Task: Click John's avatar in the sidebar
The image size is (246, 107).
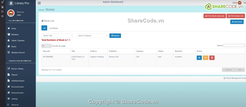Action: (11, 13)
